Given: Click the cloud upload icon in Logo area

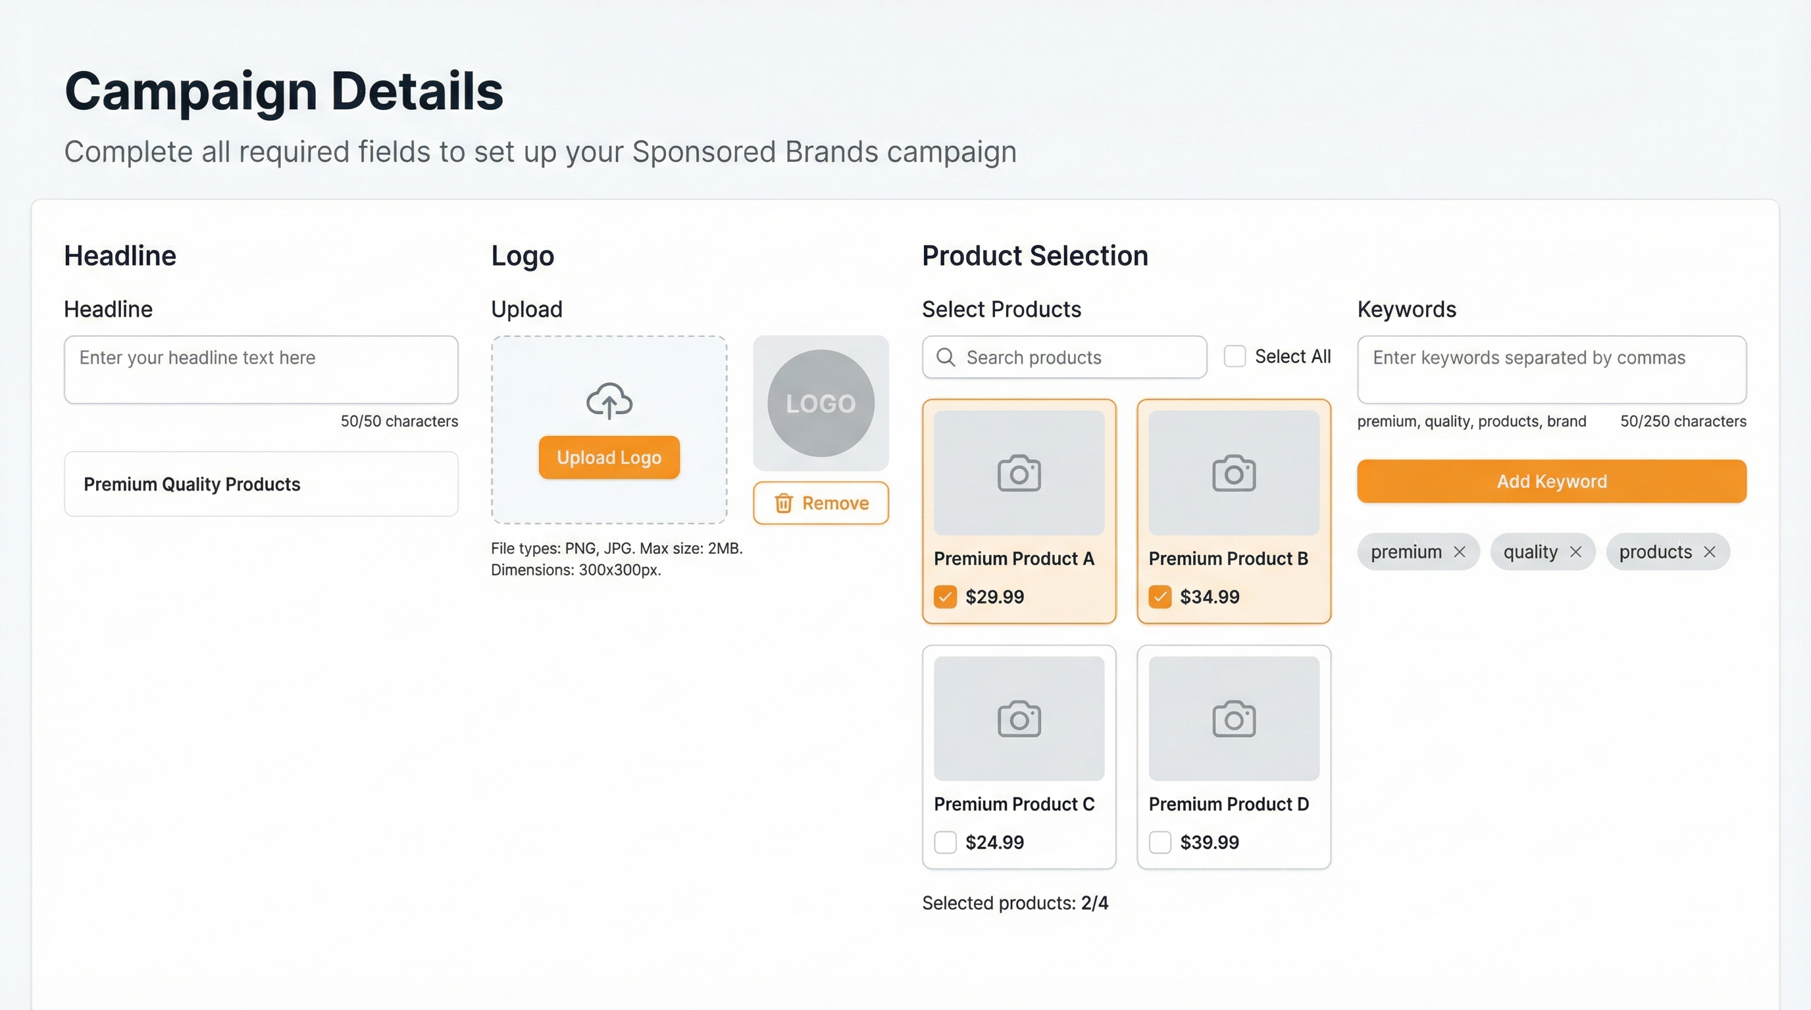Looking at the screenshot, I should 609,402.
